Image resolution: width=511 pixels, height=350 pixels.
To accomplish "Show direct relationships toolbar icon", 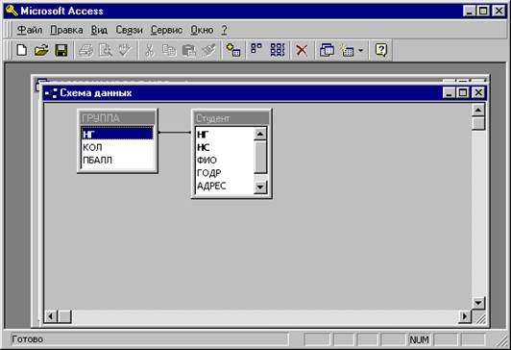I will [x=256, y=50].
